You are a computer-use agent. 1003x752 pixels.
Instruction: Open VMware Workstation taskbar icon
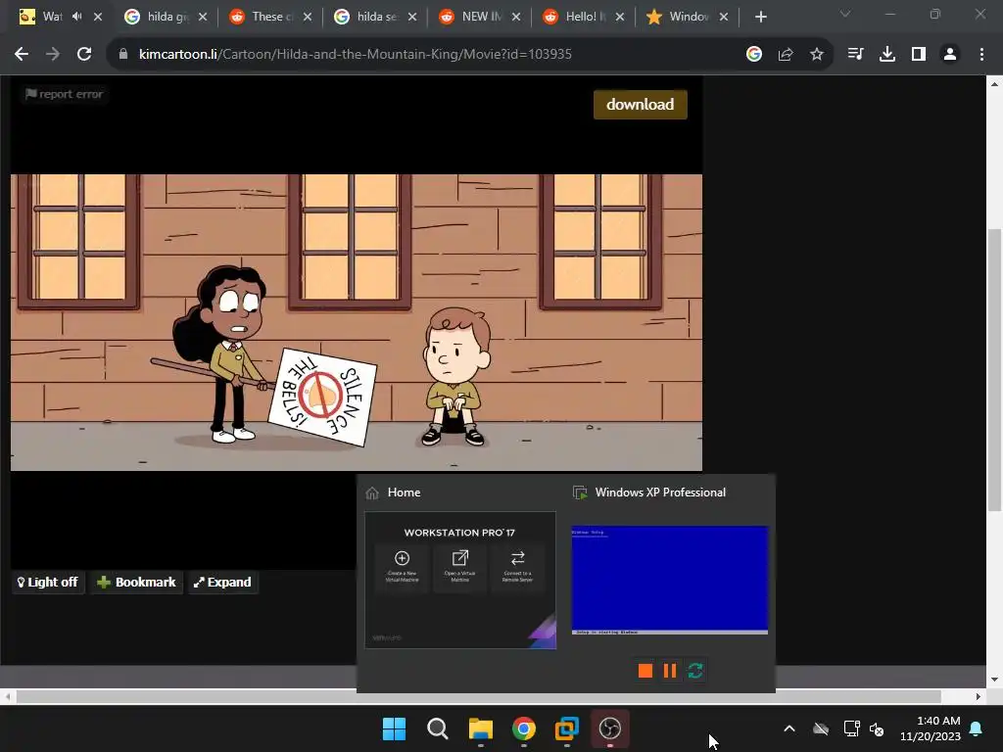pos(567,728)
